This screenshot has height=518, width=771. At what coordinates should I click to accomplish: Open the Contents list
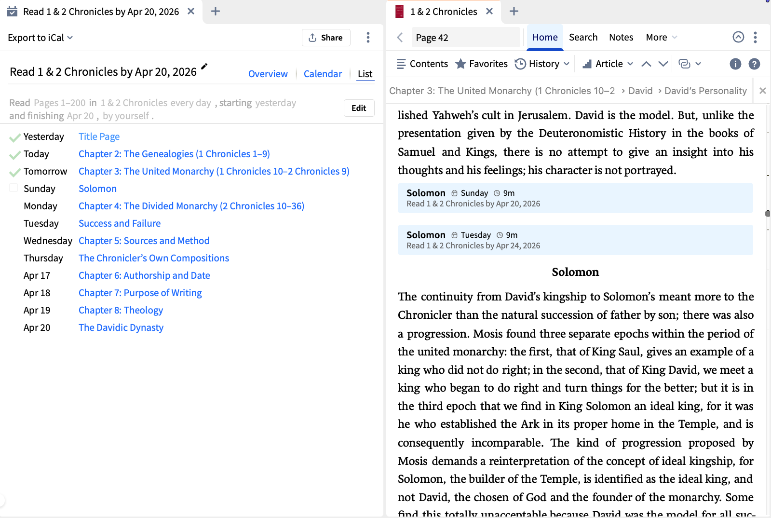422,64
